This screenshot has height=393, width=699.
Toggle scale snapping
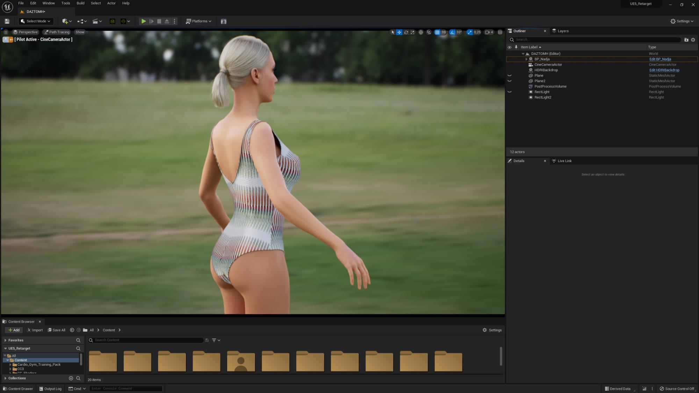pos(469,32)
